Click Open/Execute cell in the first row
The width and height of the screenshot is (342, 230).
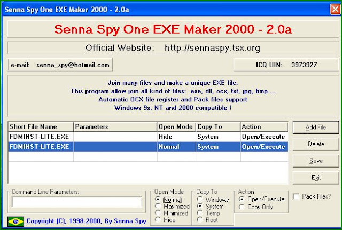264,137
